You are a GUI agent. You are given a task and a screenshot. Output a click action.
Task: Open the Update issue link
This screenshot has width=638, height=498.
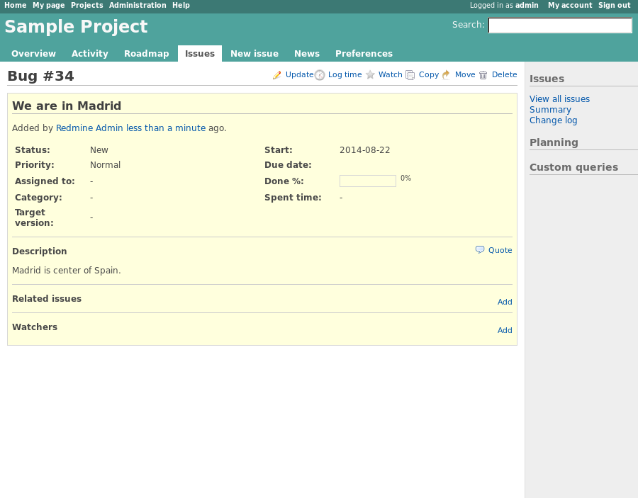coord(299,74)
